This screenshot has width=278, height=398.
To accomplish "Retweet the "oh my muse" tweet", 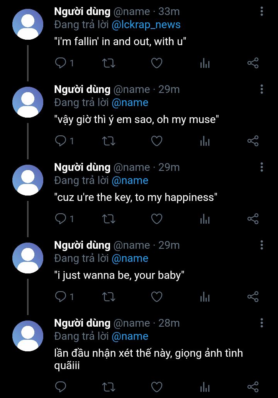I will (x=109, y=141).
